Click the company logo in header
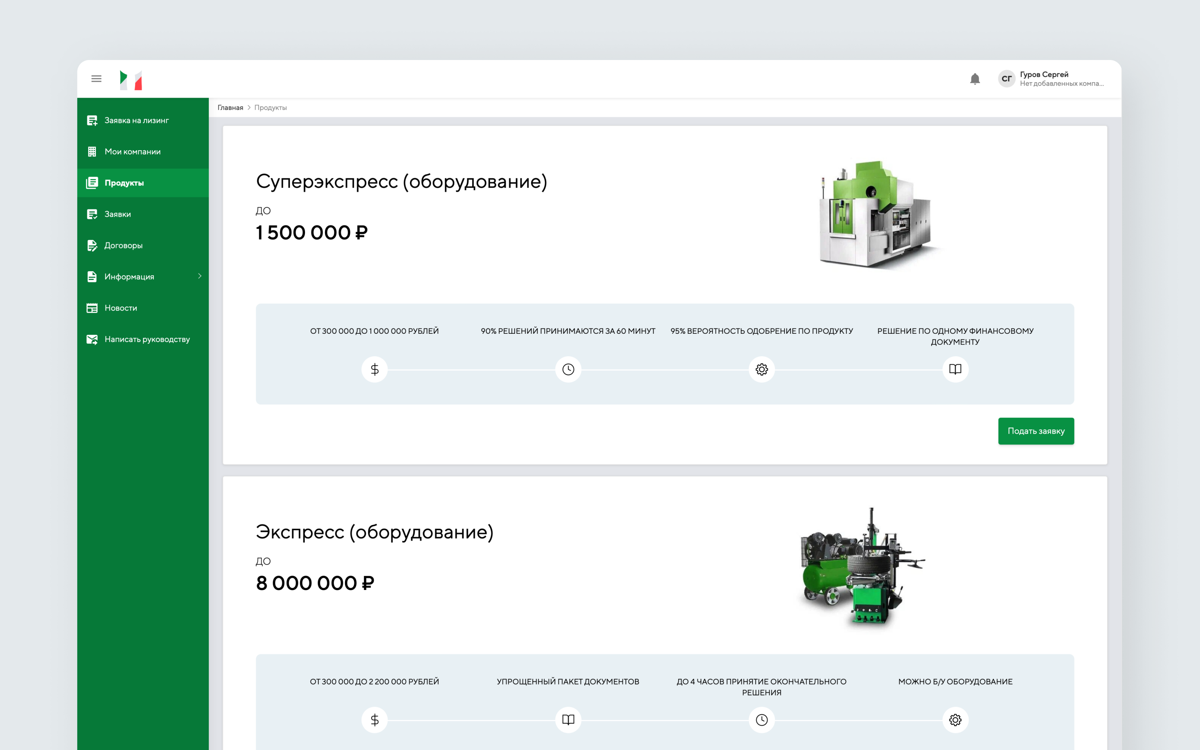Screen dimensions: 1200x750 131,80
